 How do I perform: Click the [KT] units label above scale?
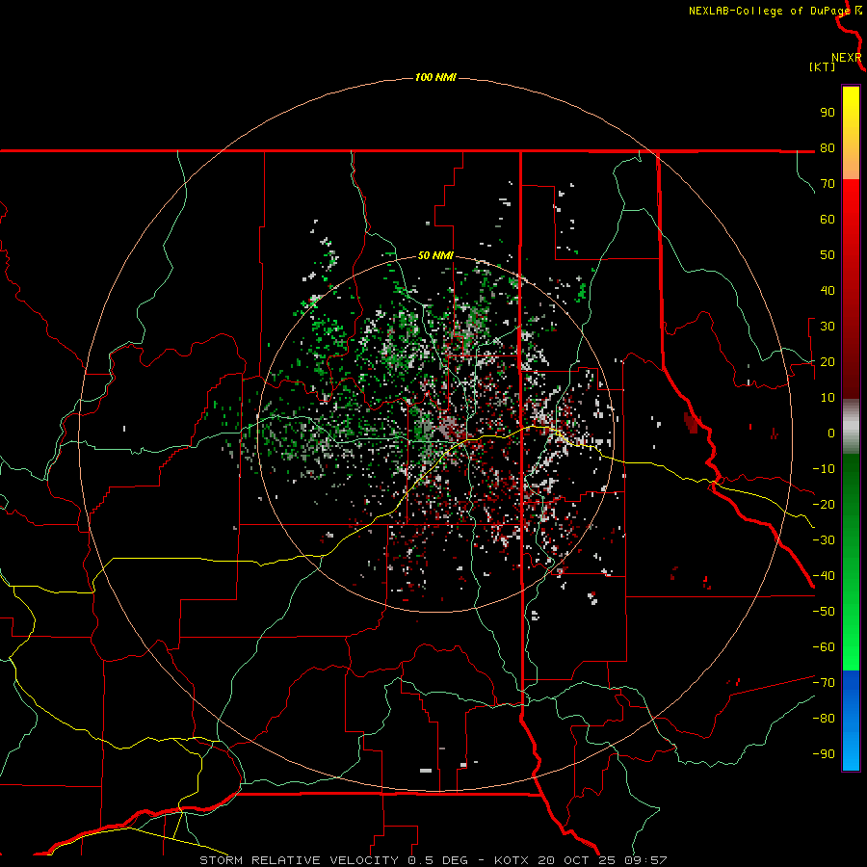(822, 66)
